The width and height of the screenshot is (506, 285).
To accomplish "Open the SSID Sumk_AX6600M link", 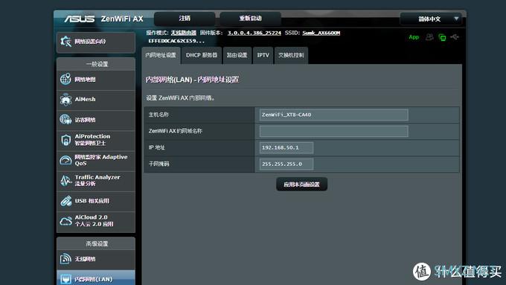I will click(321, 33).
